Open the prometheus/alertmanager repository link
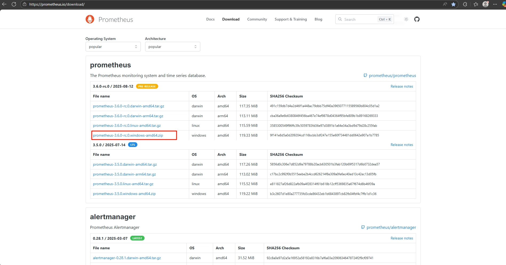The width and height of the screenshot is (506, 265). 391,227
